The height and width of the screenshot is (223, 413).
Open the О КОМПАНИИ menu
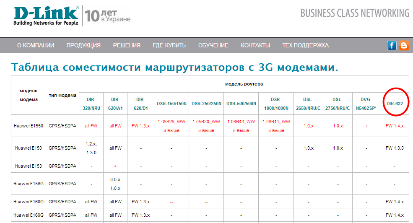[x=36, y=46]
